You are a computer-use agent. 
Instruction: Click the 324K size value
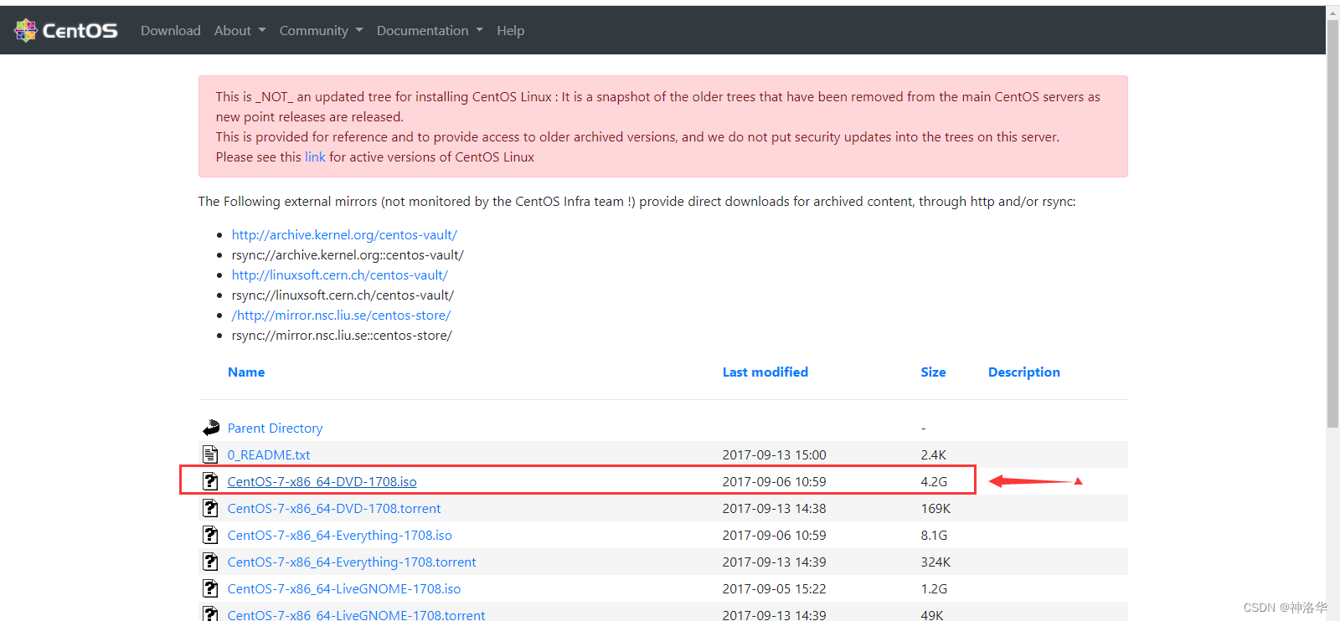tap(935, 562)
